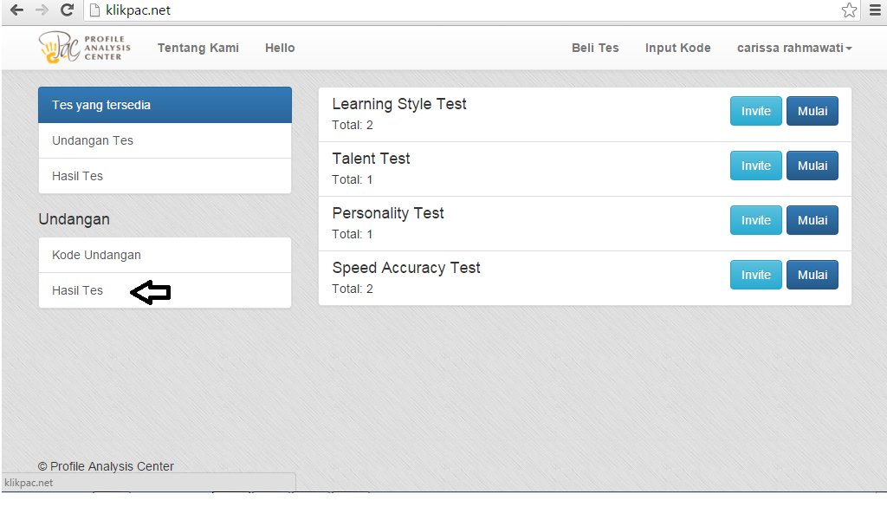Start Speed Accuracy Test with Mulai
887x520 pixels.
pyautogui.click(x=812, y=275)
